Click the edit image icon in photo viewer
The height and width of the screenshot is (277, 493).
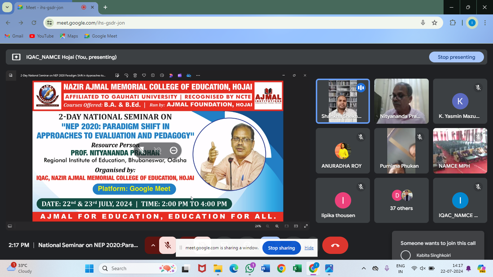(x=117, y=75)
